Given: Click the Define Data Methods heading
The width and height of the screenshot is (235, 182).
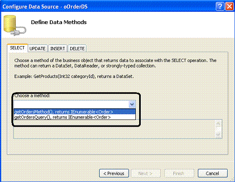Looking at the screenshot, I should click(x=59, y=22).
